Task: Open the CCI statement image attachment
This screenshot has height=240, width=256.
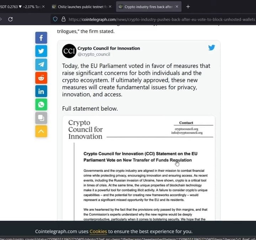Action: (x=139, y=168)
